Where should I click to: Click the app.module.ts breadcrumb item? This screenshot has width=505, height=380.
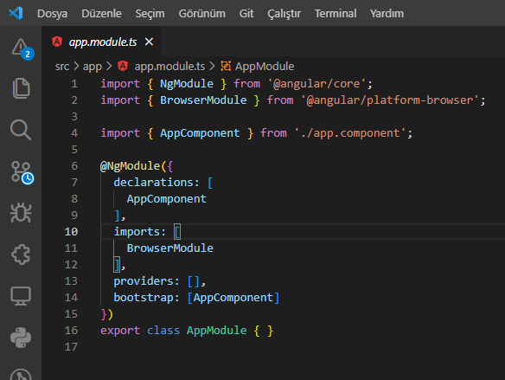point(169,67)
